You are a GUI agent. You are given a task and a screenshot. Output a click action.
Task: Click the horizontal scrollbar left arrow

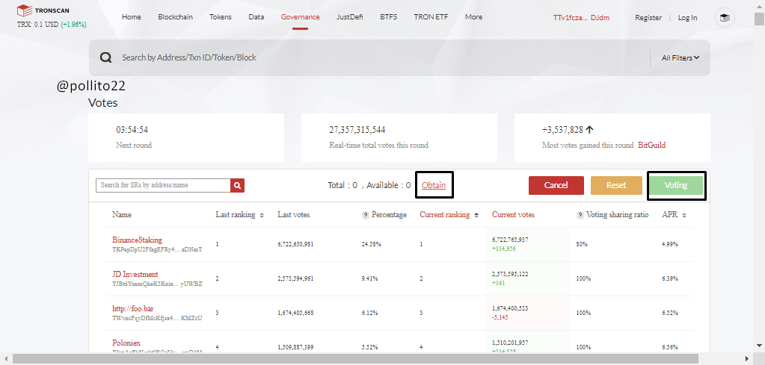5,359
